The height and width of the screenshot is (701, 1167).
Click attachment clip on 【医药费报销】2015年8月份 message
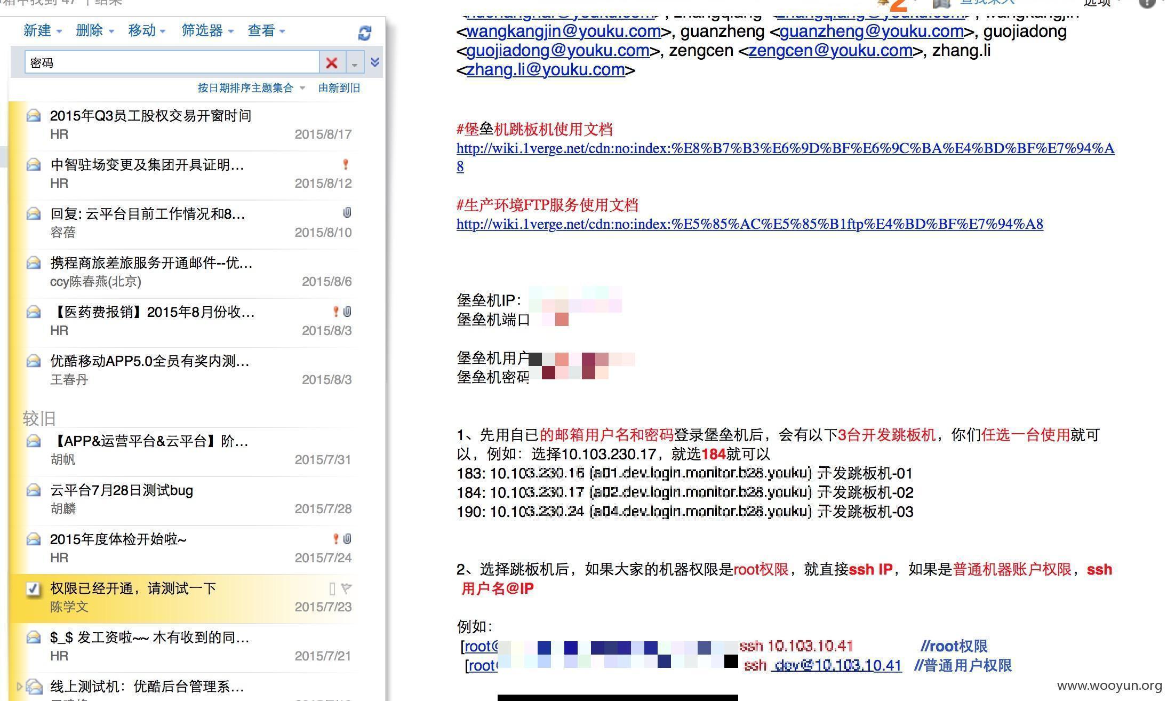[347, 312]
